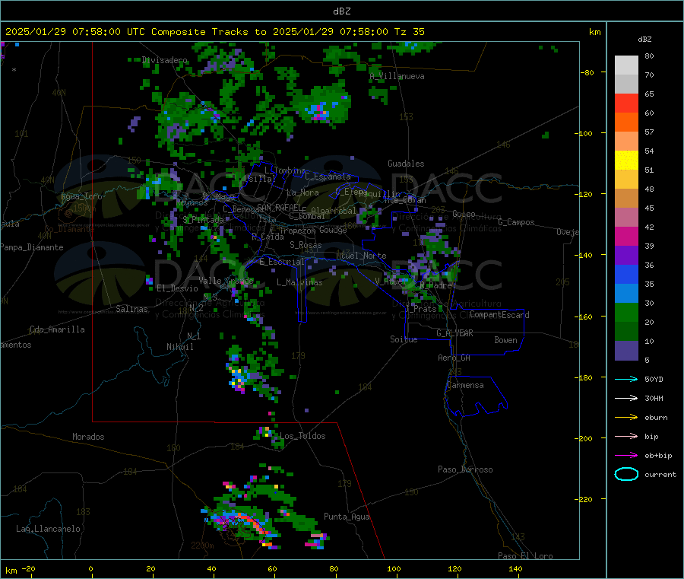Pick the magenta 39-42 dBZ color band
684x579 pixels.
pos(626,236)
